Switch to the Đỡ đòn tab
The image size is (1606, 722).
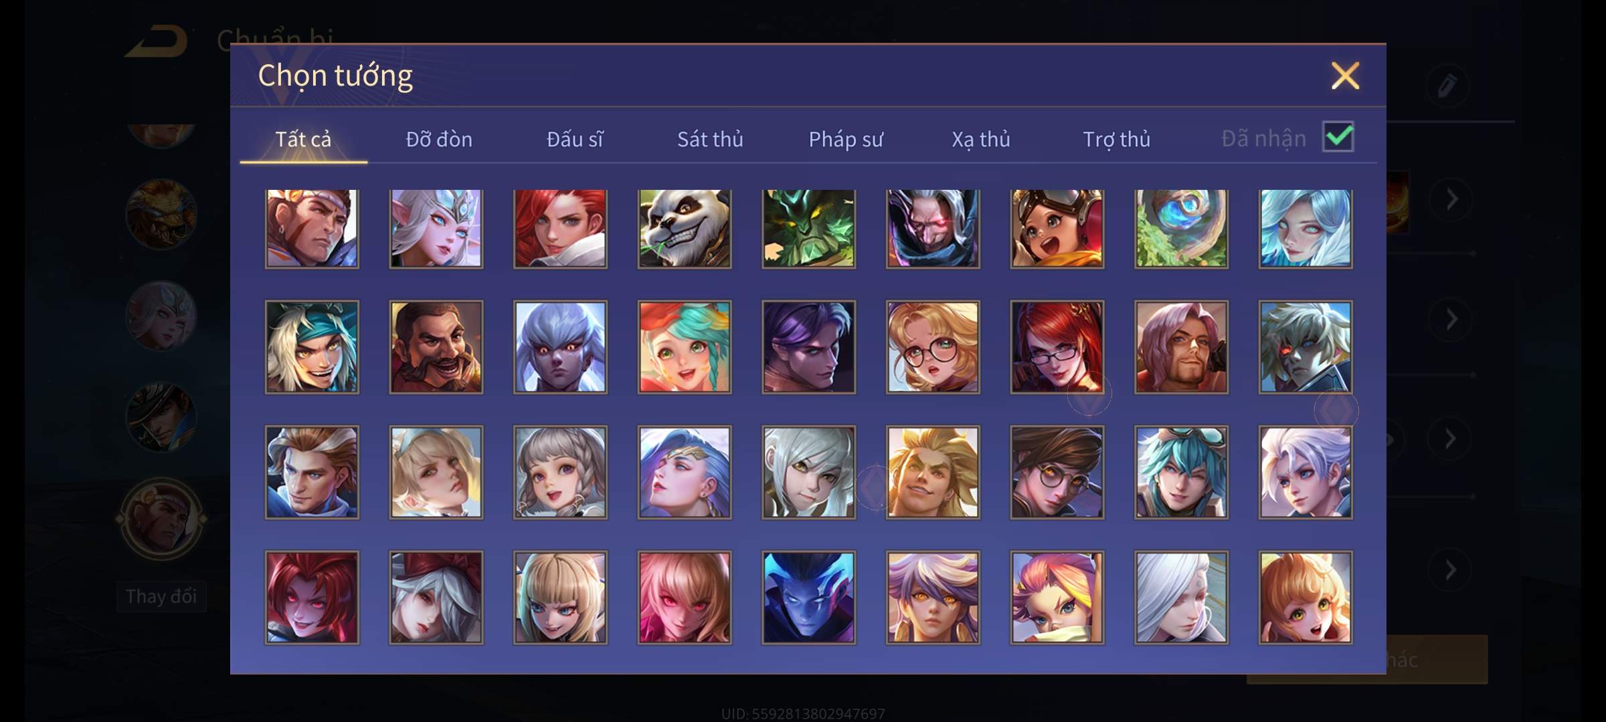pos(439,139)
